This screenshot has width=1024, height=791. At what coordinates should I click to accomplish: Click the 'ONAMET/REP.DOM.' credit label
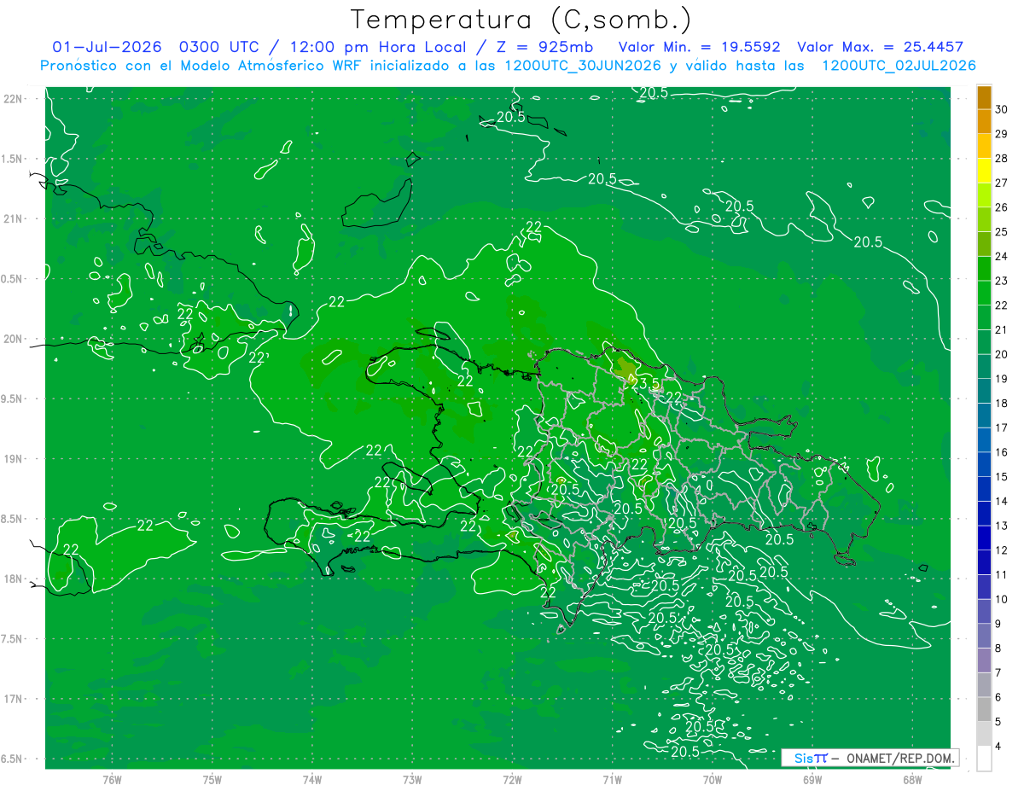[x=901, y=758]
